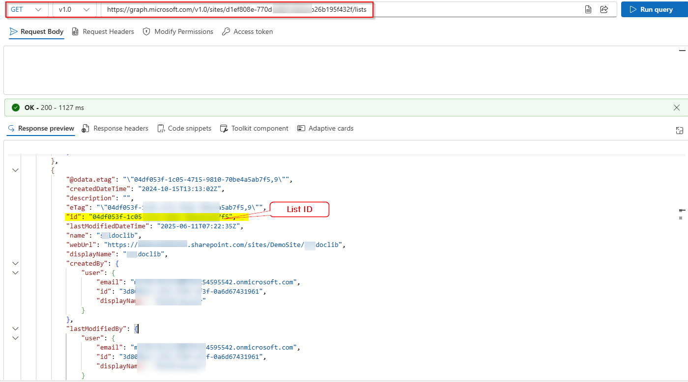Collapse the request body editor with the dash icon
The height and width of the screenshot is (382, 688).
[x=682, y=50]
